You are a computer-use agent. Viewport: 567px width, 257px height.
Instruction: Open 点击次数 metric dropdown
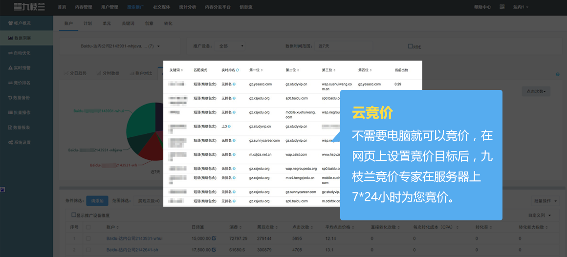pyautogui.click(x=536, y=91)
